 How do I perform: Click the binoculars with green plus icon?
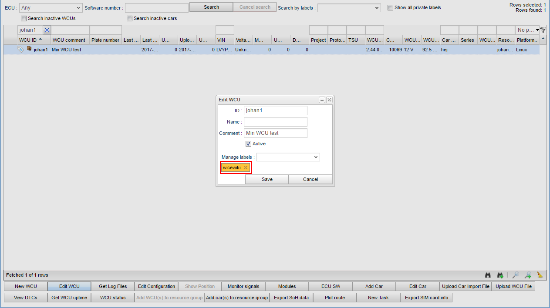pyautogui.click(x=500, y=275)
